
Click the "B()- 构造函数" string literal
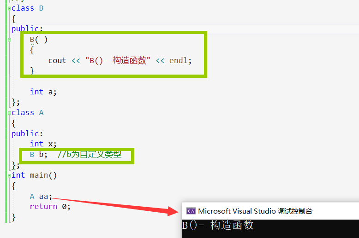(118, 60)
